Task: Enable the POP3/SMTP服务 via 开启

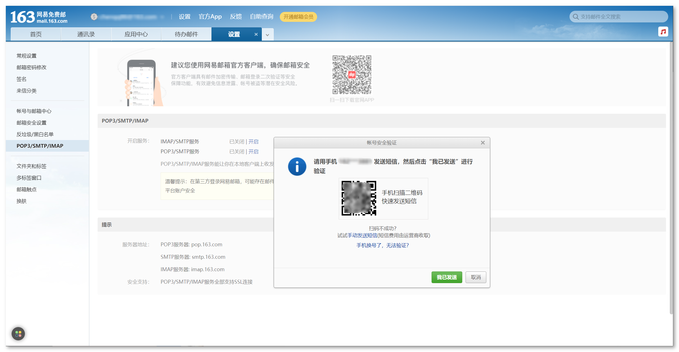Action: click(253, 152)
